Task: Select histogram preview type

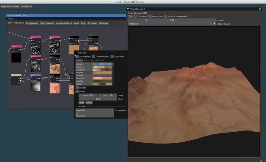Action: pos(81,116)
